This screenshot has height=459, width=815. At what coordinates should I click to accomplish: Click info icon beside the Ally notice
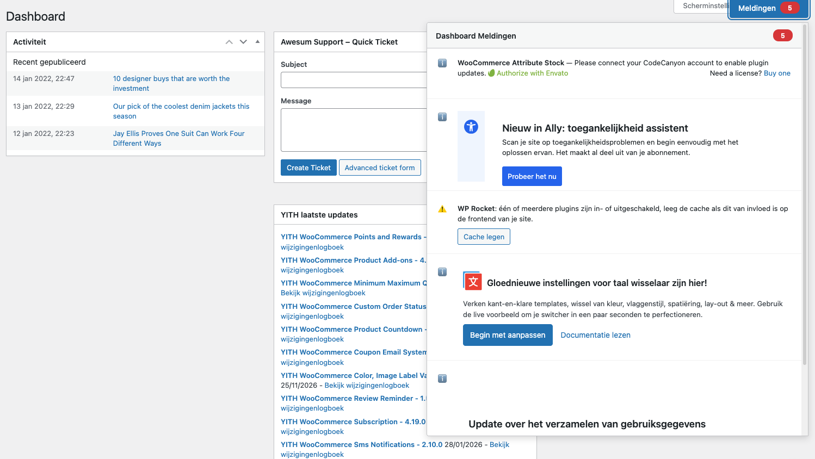pyautogui.click(x=442, y=117)
